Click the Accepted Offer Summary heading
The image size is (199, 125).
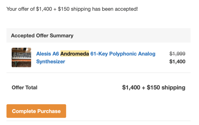coord(42,36)
